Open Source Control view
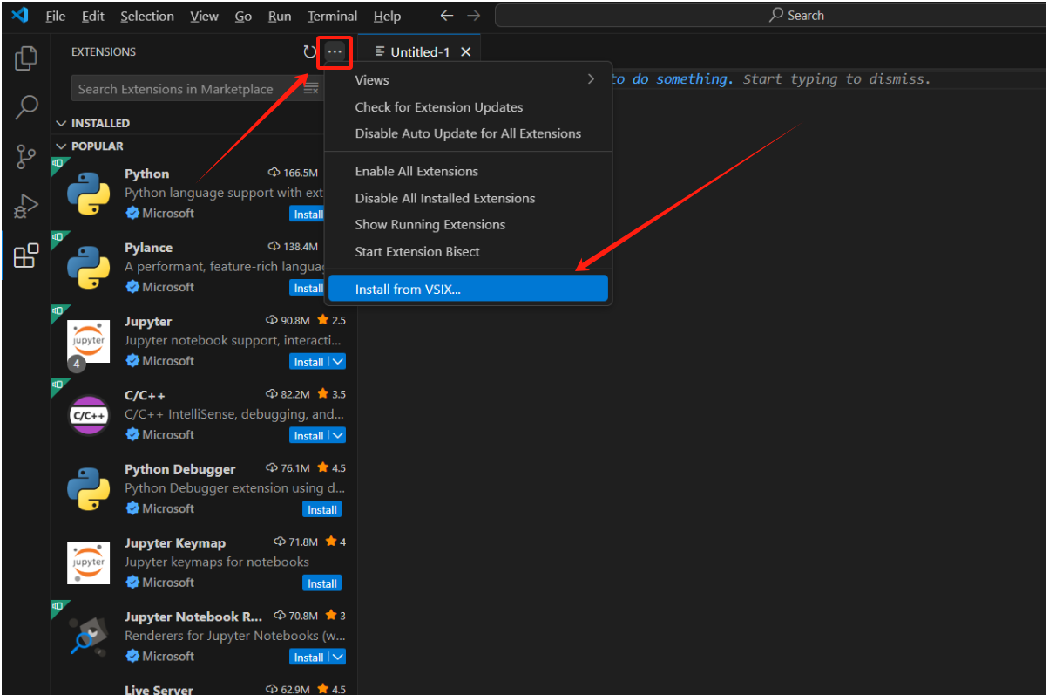The height and width of the screenshot is (695, 1049). 26,157
